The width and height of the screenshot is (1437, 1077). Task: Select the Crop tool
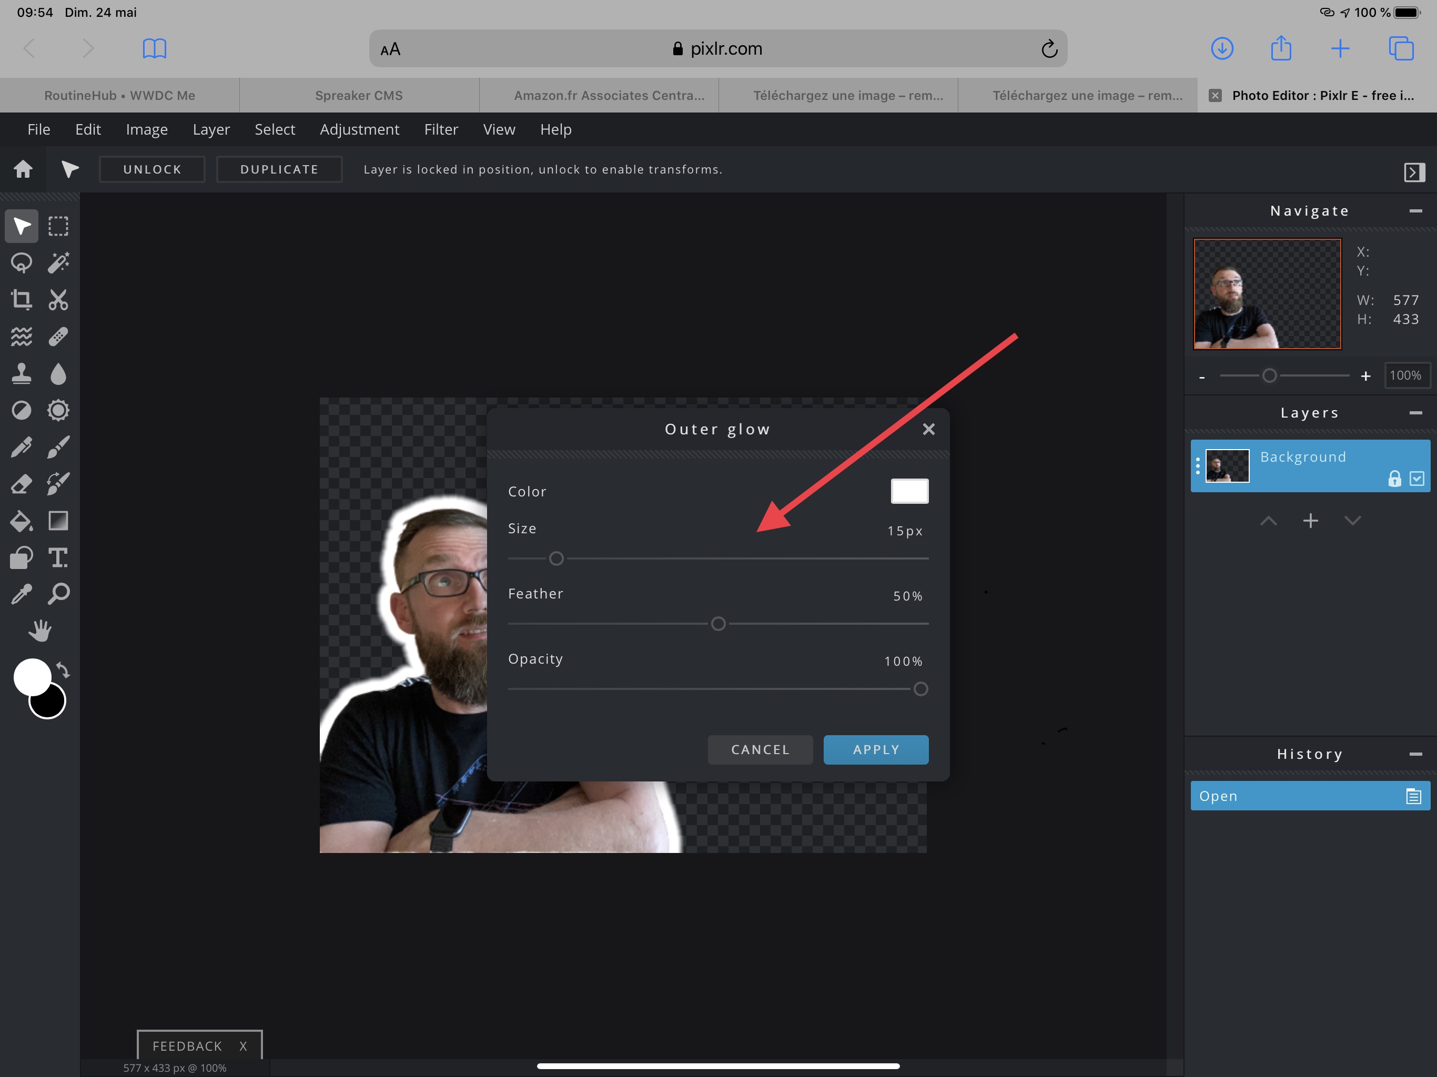click(x=22, y=299)
